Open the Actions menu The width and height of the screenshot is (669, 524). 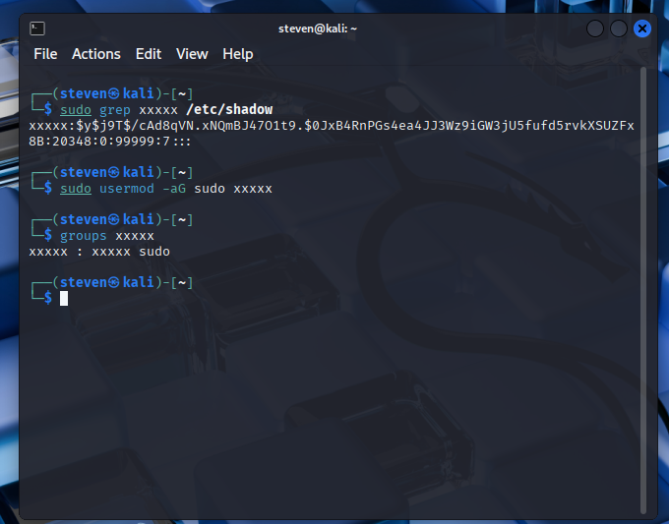(x=96, y=54)
